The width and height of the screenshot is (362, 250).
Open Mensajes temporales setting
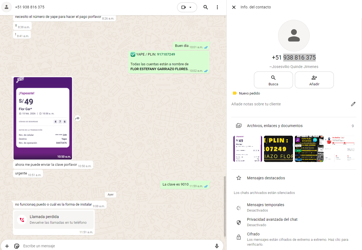(265, 207)
